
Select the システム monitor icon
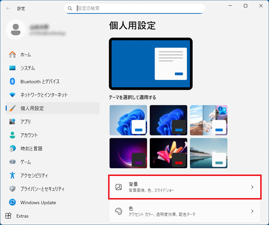[x=12, y=68]
